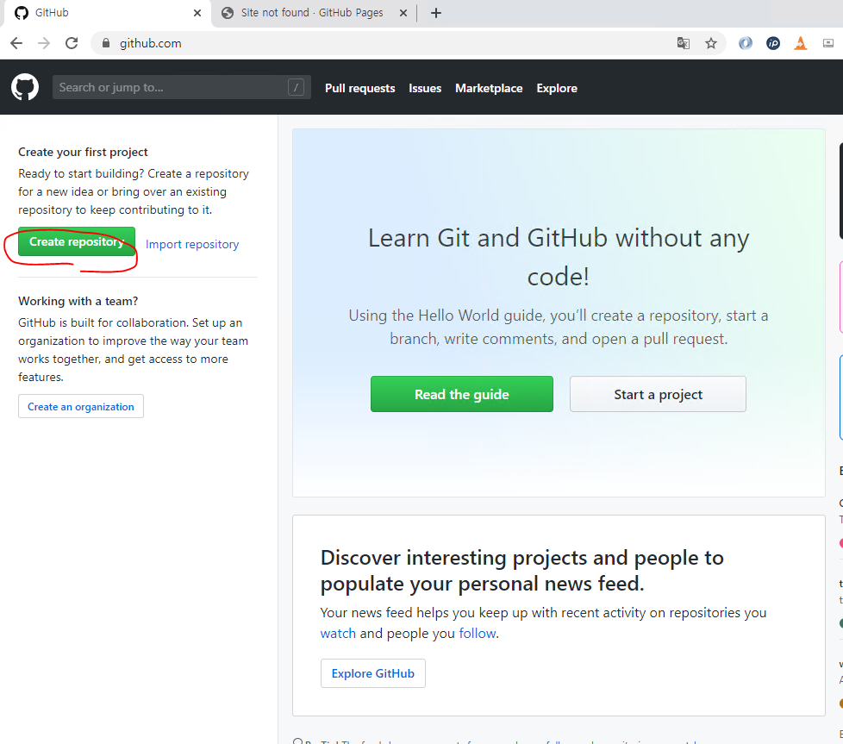Click the Explore GitHub button
Screen dimensions: 843x744
(x=372, y=673)
